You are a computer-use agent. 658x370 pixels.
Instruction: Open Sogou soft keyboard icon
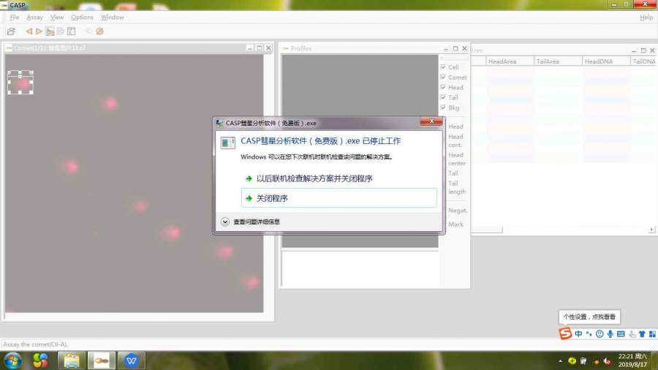621,334
